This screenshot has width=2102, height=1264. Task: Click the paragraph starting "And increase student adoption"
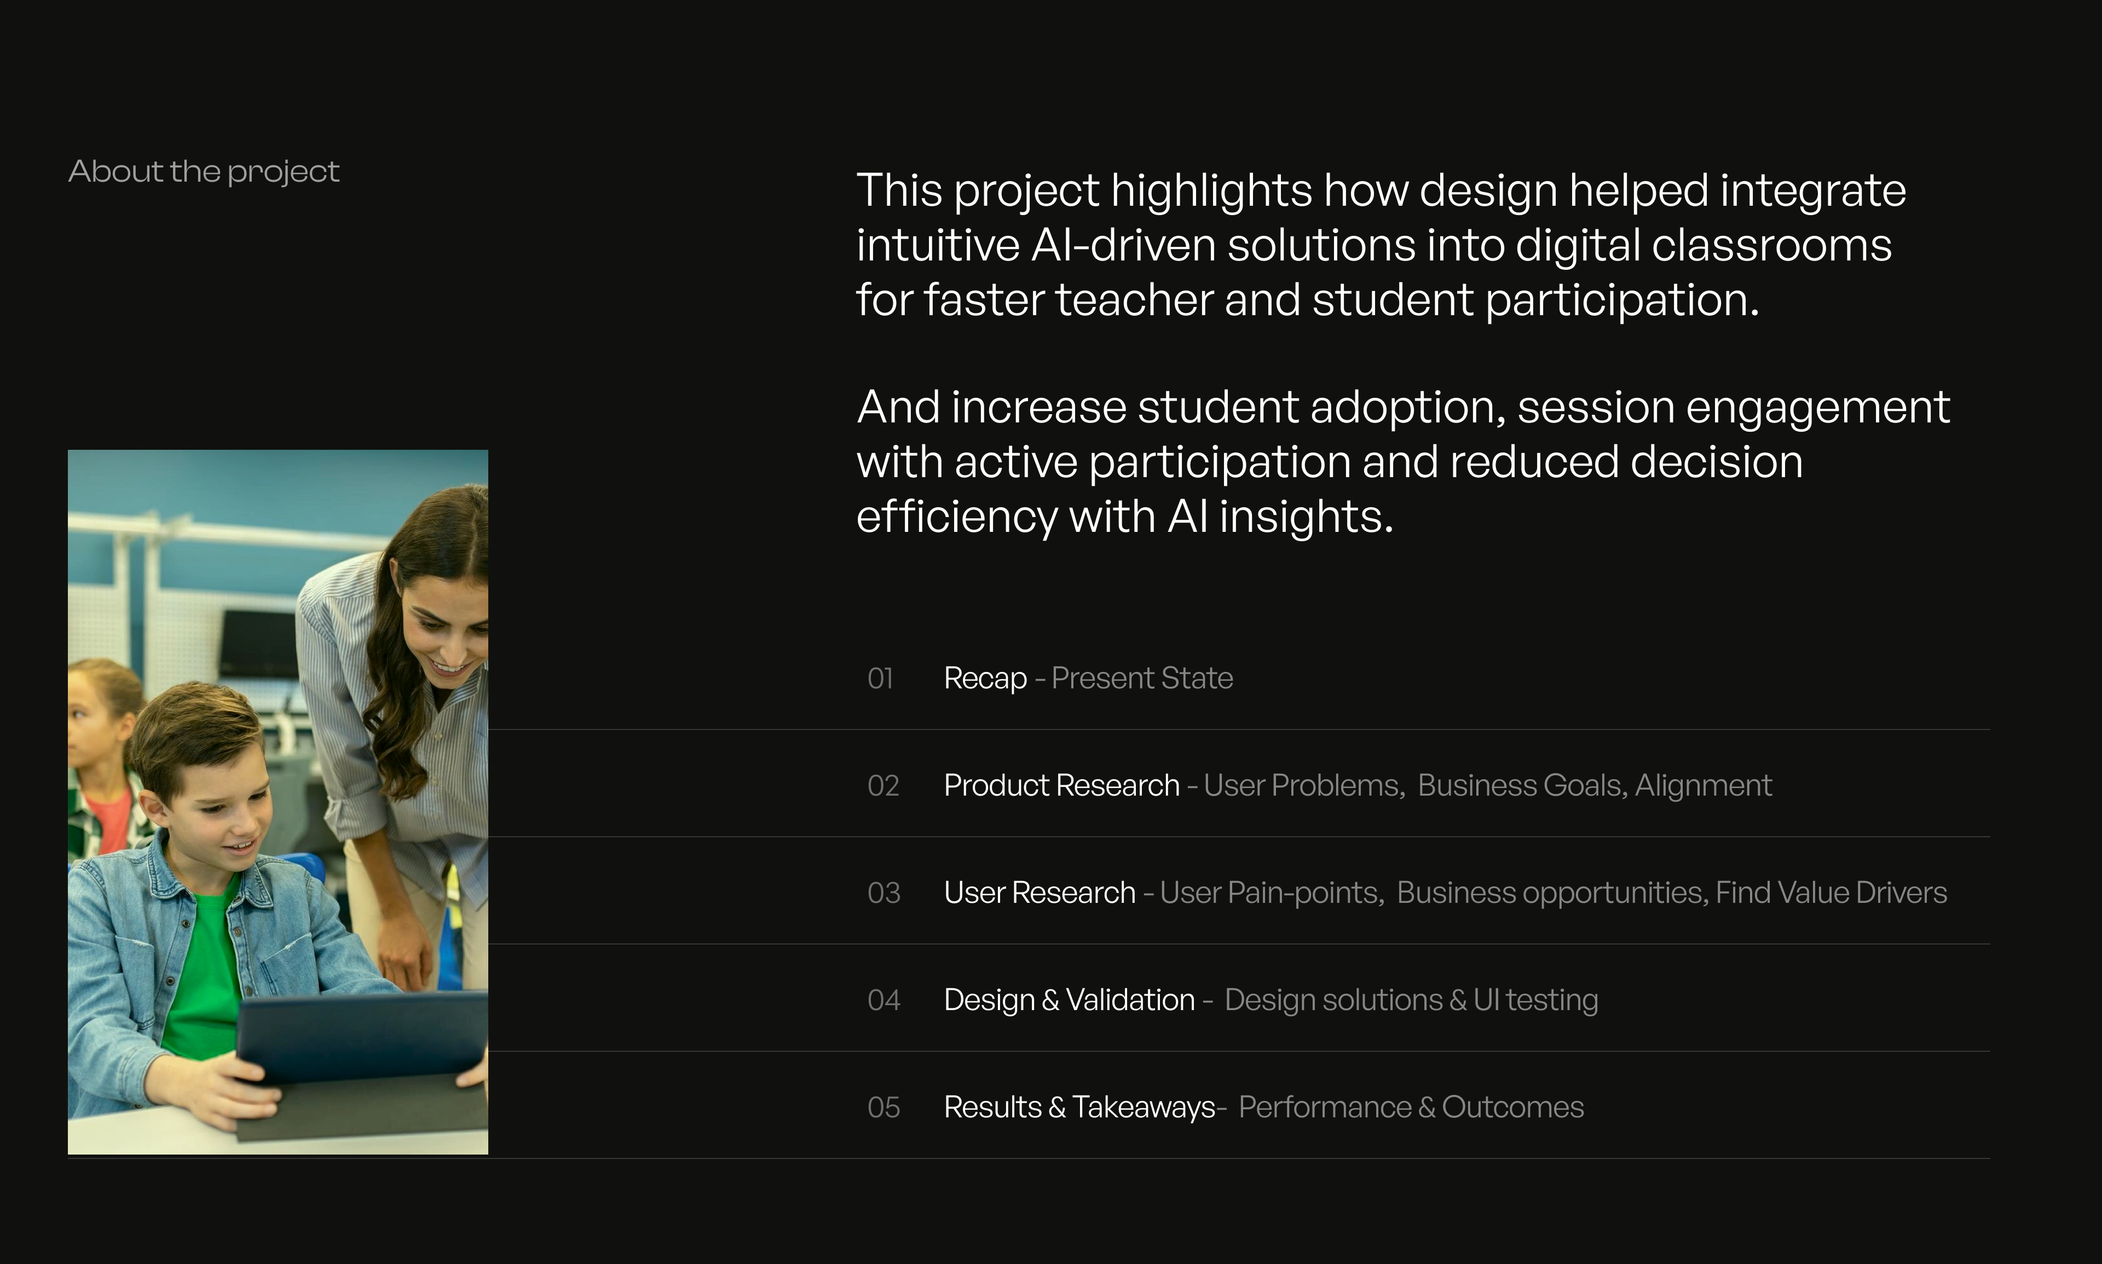tap(1402, 461)
